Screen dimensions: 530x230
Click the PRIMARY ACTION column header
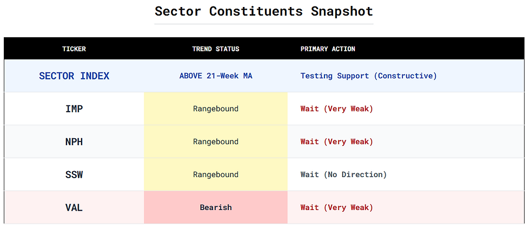pos(328,49)
